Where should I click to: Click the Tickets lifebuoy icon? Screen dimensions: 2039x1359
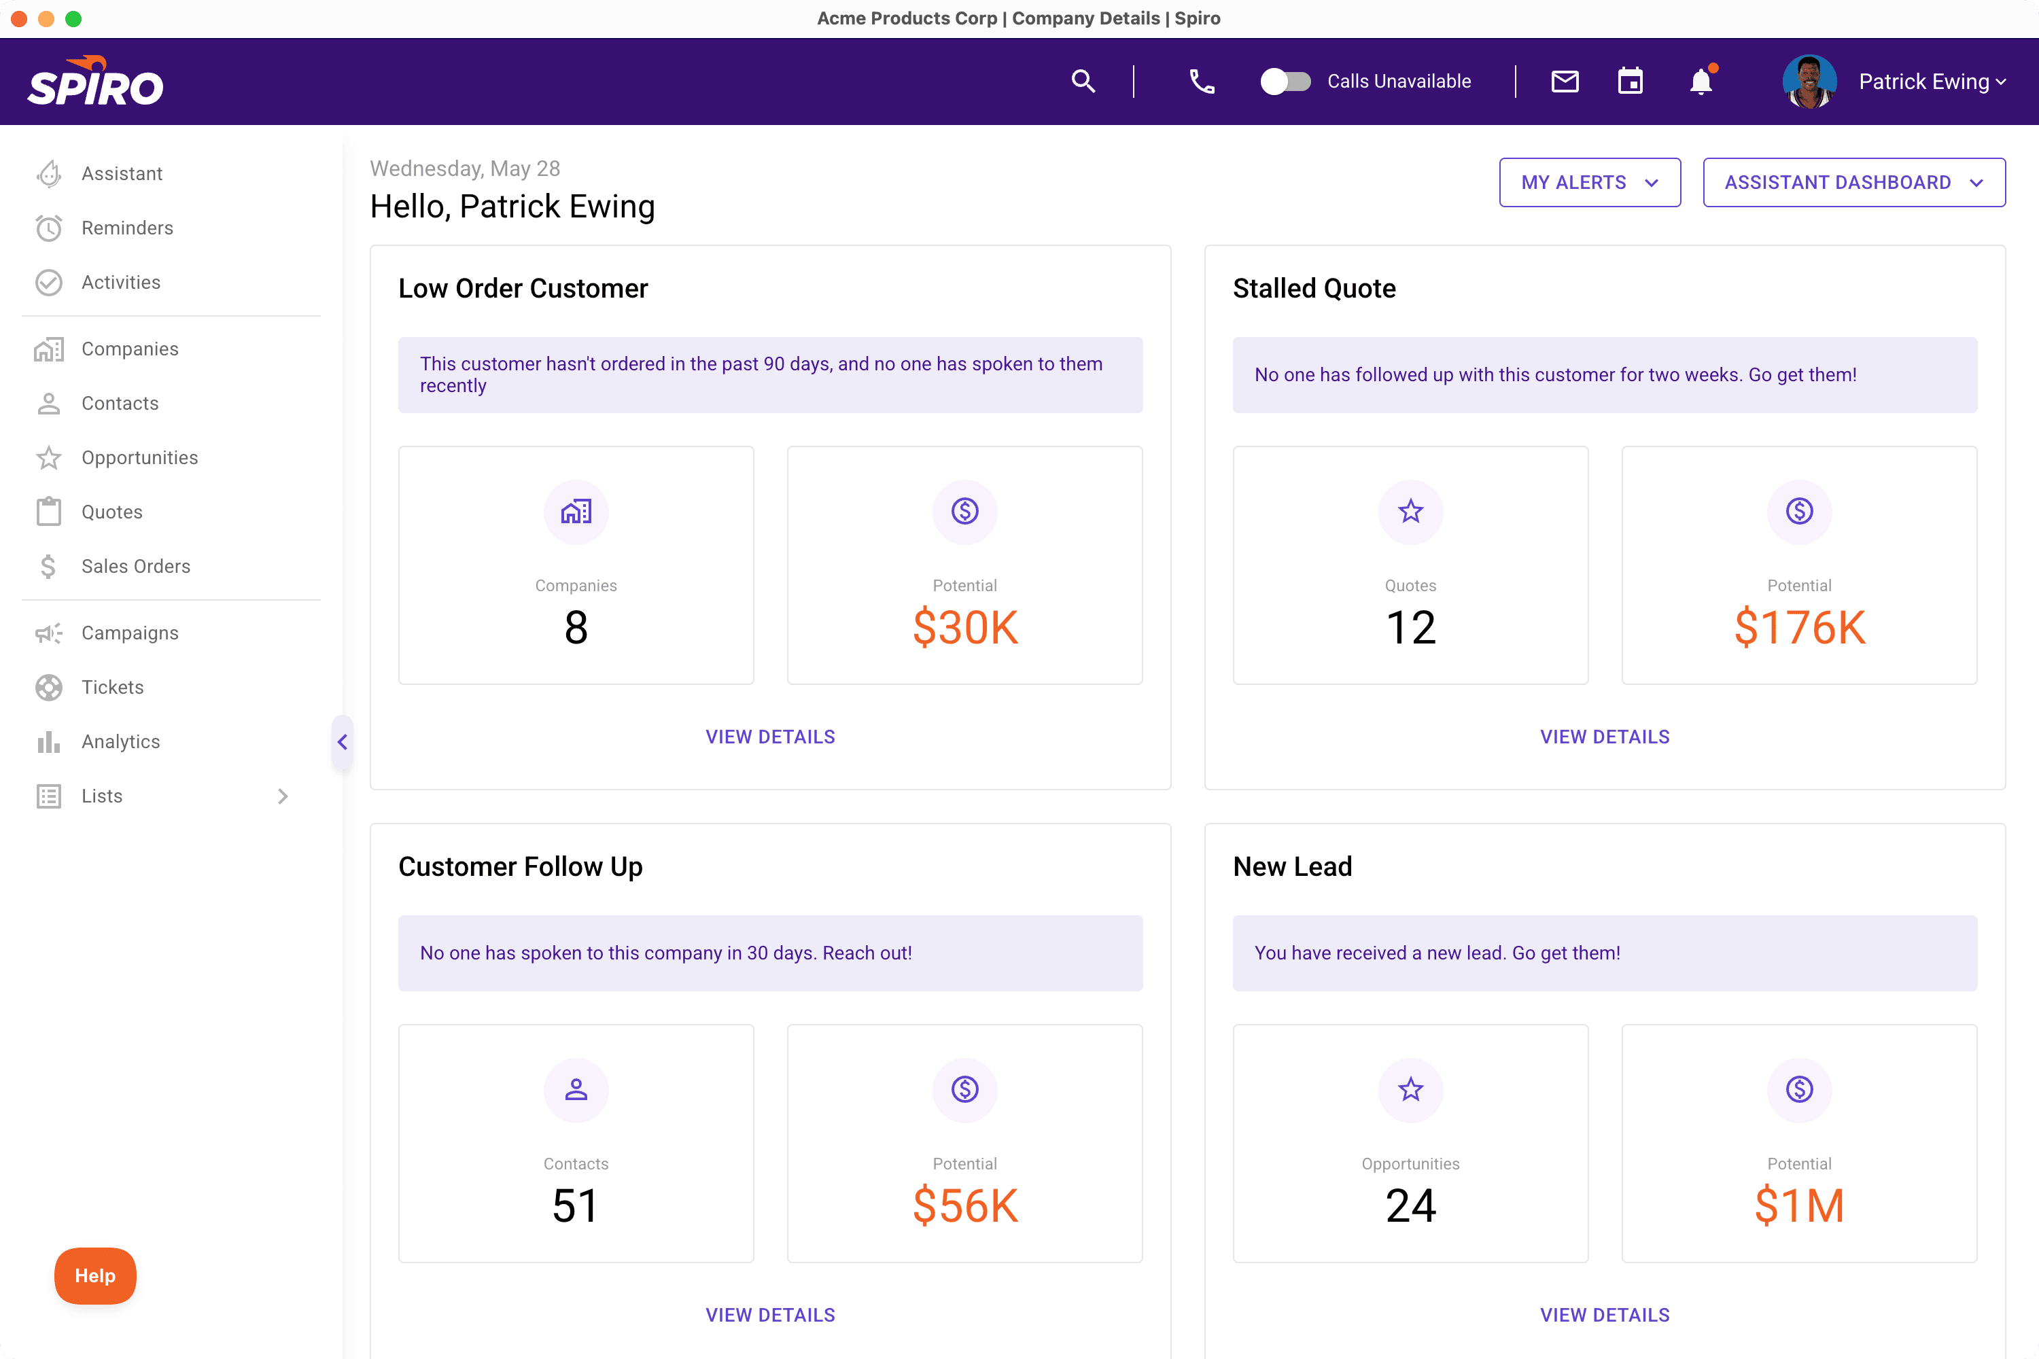click(x=50, y=687)
